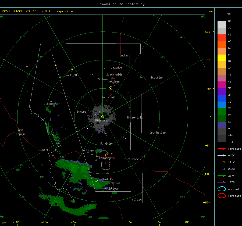Click the green echo patch above Cochrane label
Image resolution: width=242 pixels, height=226 pixels.
(99, 150)
